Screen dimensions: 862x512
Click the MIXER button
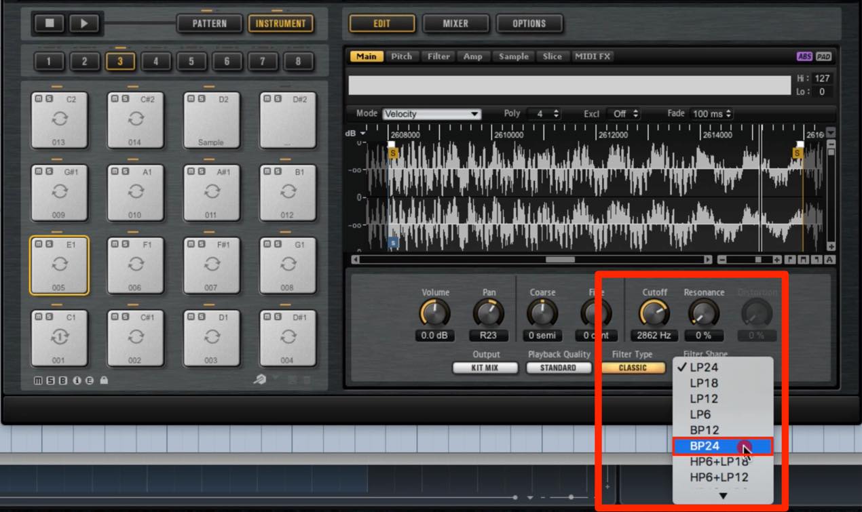tap(455, 23)
